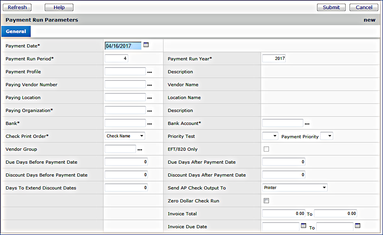This screenshot has height=235, width=383.
Task: Click the Submit button
Action: [331, 7]
